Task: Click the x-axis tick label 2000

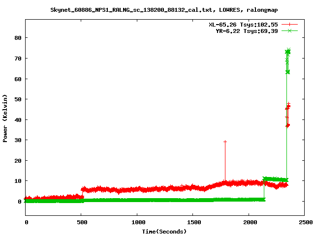Action: [250, 222]
